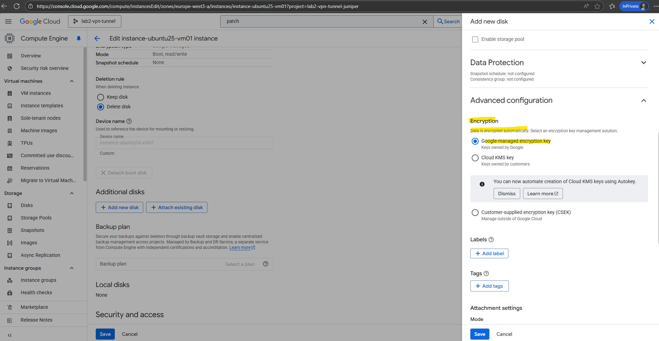Image resolution: width=659 pixels, height=341 pixels.
Task: Collapse Storage sidebar group
Action: 72,193
